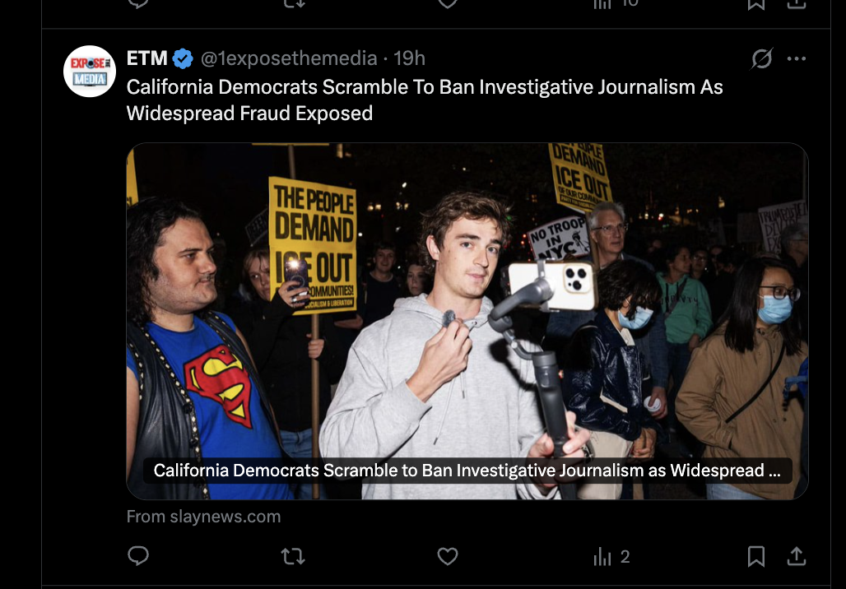This screenshot has width=846, height=589.
Task: Click the post text about California Democrats
Action: pos(424,100)
